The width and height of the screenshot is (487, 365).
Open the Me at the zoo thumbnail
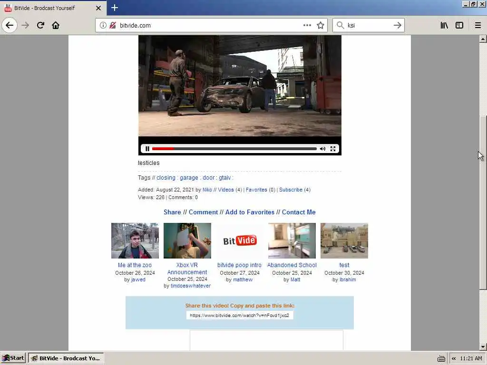coord(135,240)
